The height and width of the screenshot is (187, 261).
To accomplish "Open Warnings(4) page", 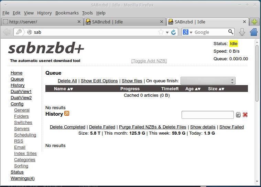I will tap(23, 178).
